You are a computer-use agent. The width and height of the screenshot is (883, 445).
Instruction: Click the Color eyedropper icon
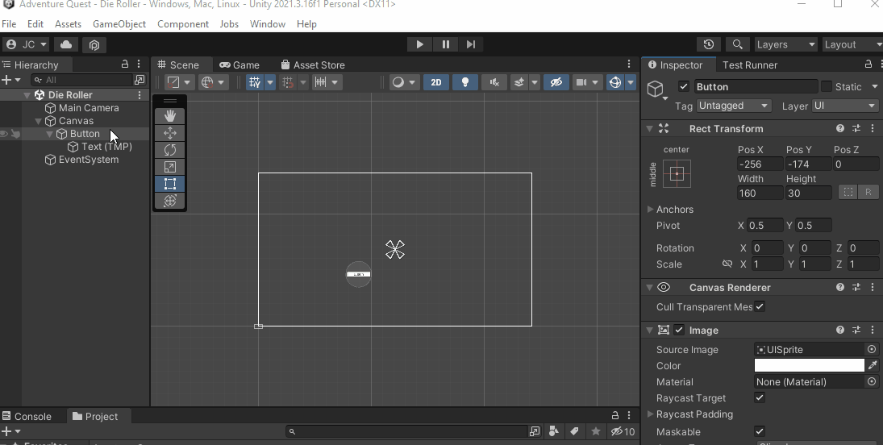(873, 365)
